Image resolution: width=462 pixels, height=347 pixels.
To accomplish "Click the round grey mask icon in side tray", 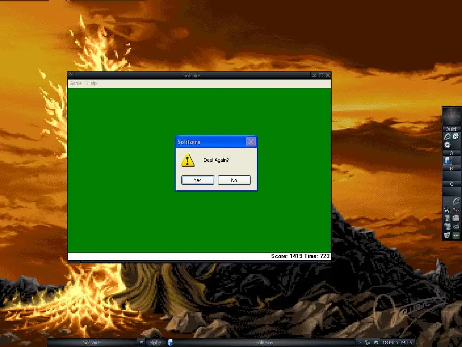I will click(456, 227).
